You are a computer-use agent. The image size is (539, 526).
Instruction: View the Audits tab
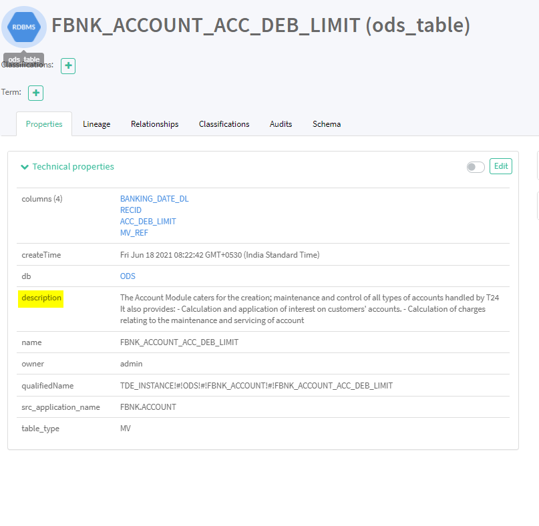coord(281,124)
